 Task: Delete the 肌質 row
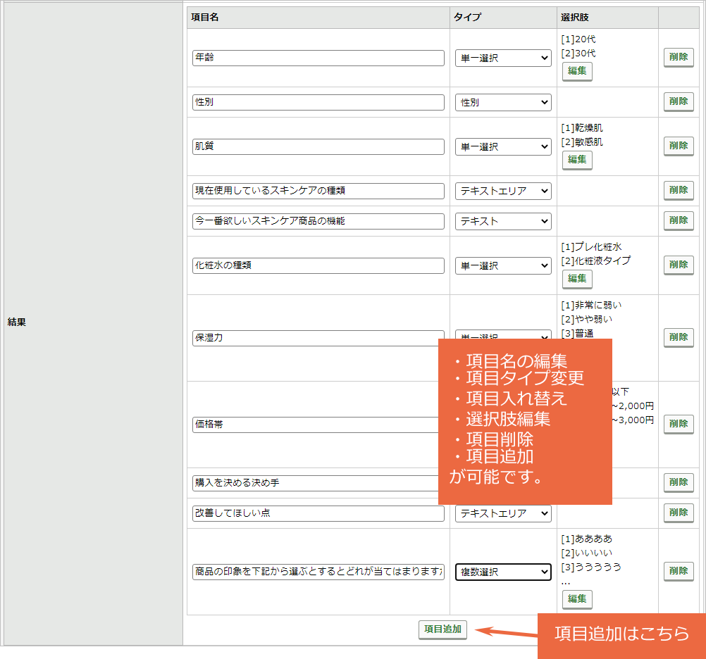coord(679,146)
